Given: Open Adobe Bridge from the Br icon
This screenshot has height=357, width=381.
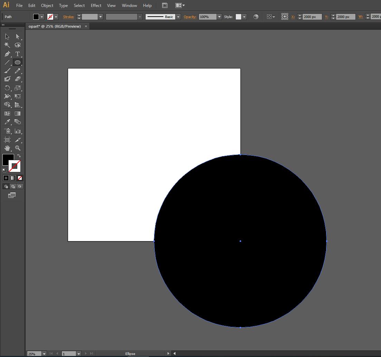Looking at the screenshot, I should [x=165, y=6].
